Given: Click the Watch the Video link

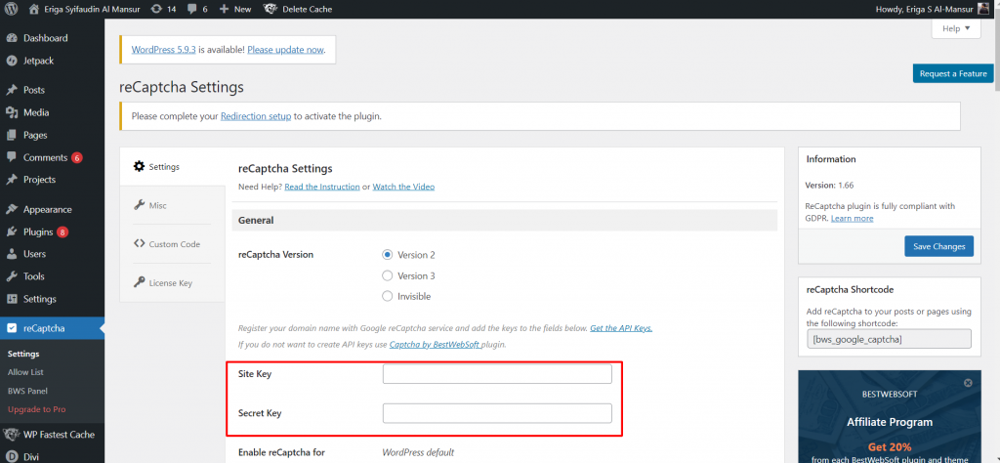Looking at the screenshot, I should 403,187.
